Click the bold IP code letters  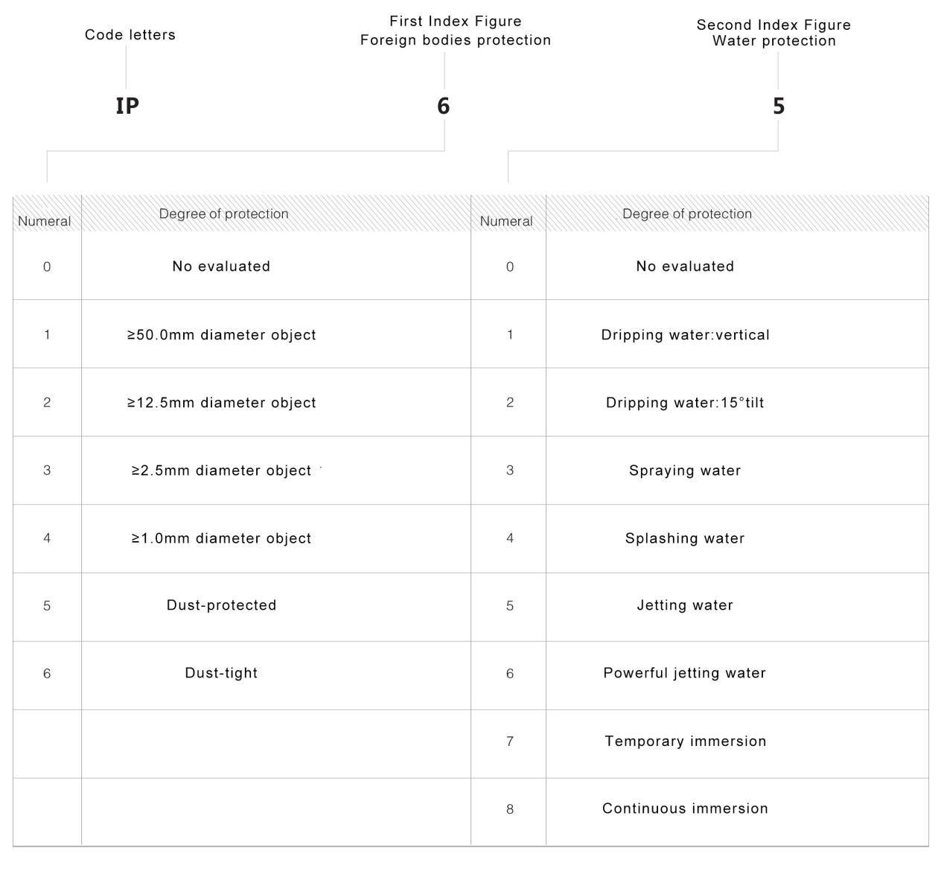(x=127, y=106)
